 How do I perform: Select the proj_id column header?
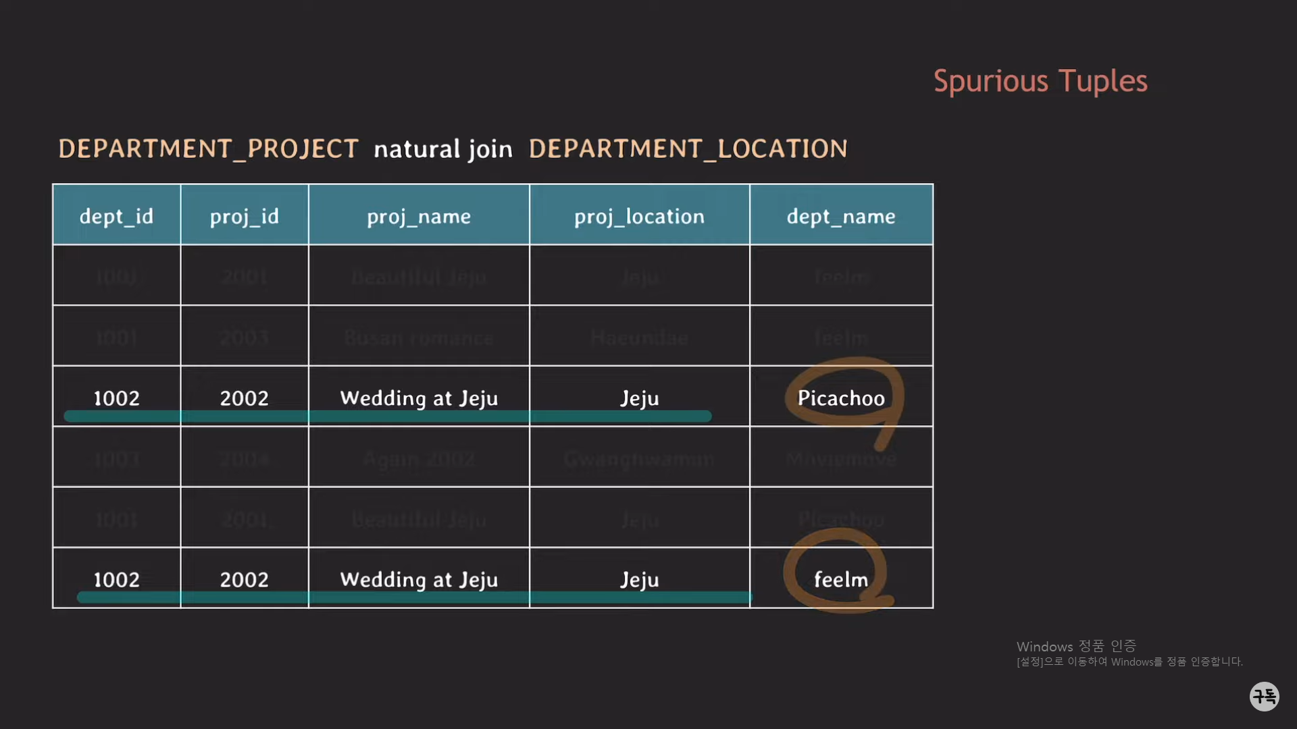click(244, 216)
